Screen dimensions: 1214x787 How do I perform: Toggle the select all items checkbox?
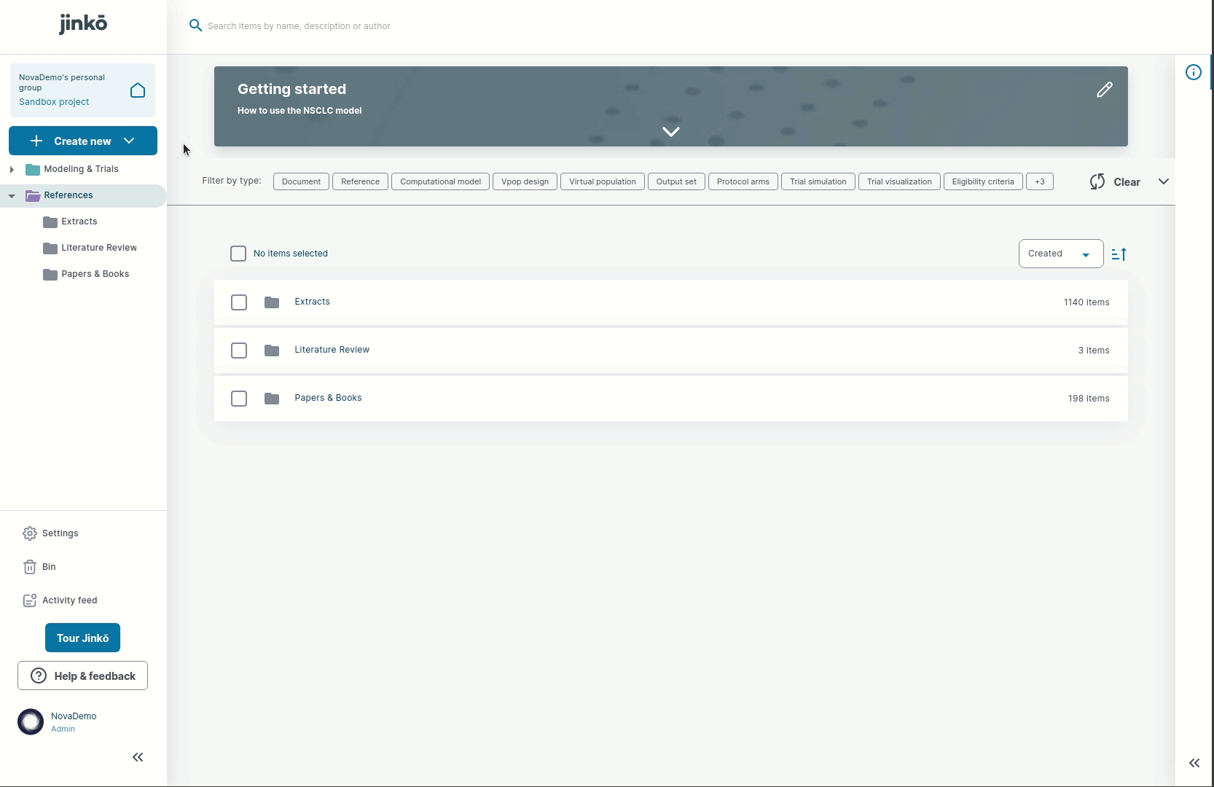pyautogui.click(x=238, y=254)
